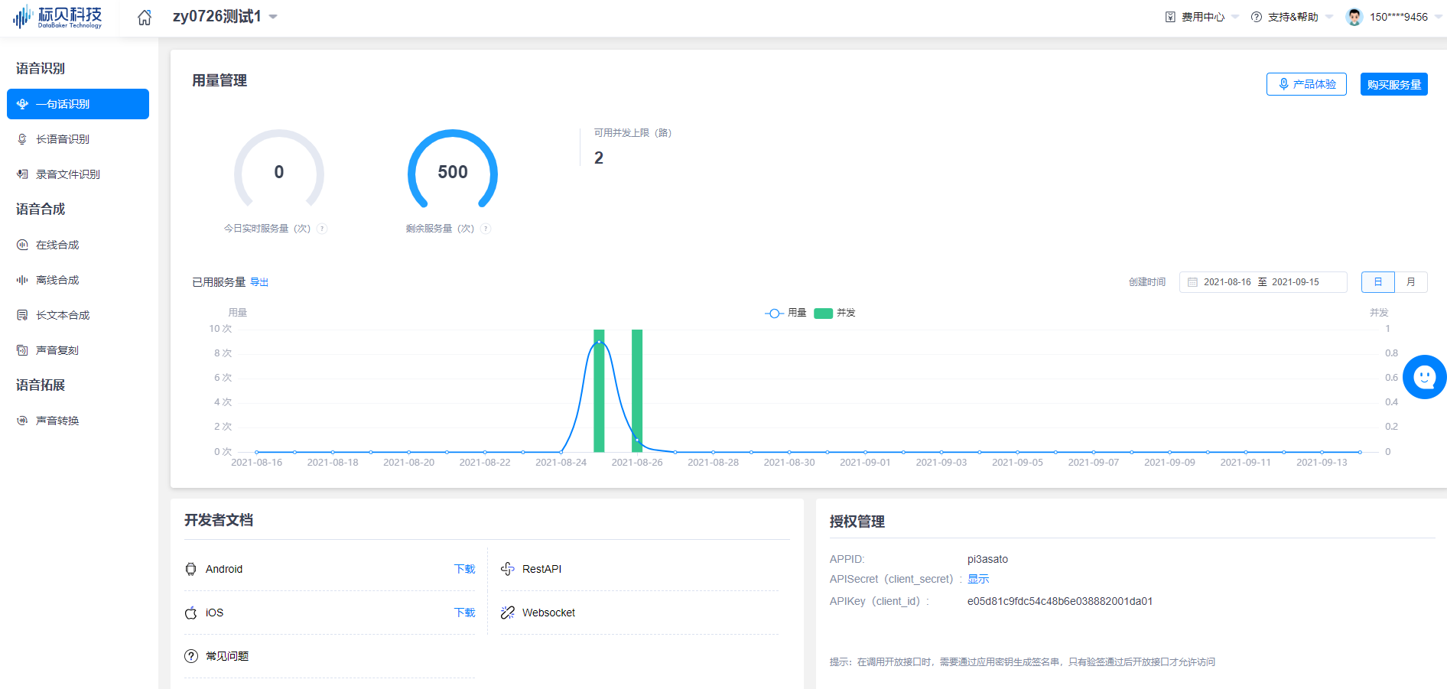Click the 在线合成 icon

[22, 245]
